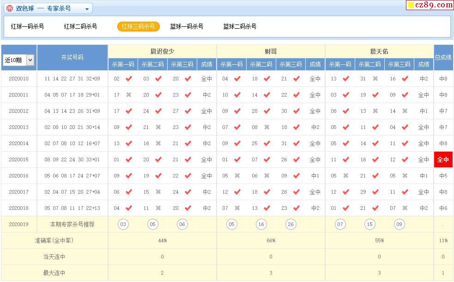Viewport: 454px width, 282px height.
Task: Click the cz89.com site link
Action: pos(430,5)
